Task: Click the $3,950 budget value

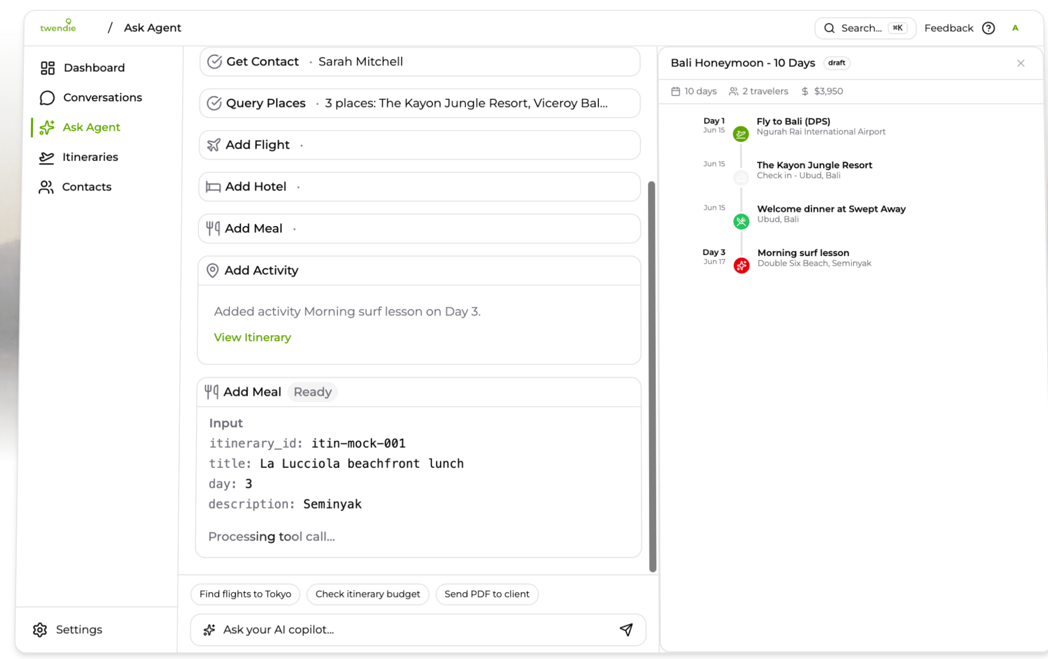Action: pyautogui.click(x=828, y=91)
